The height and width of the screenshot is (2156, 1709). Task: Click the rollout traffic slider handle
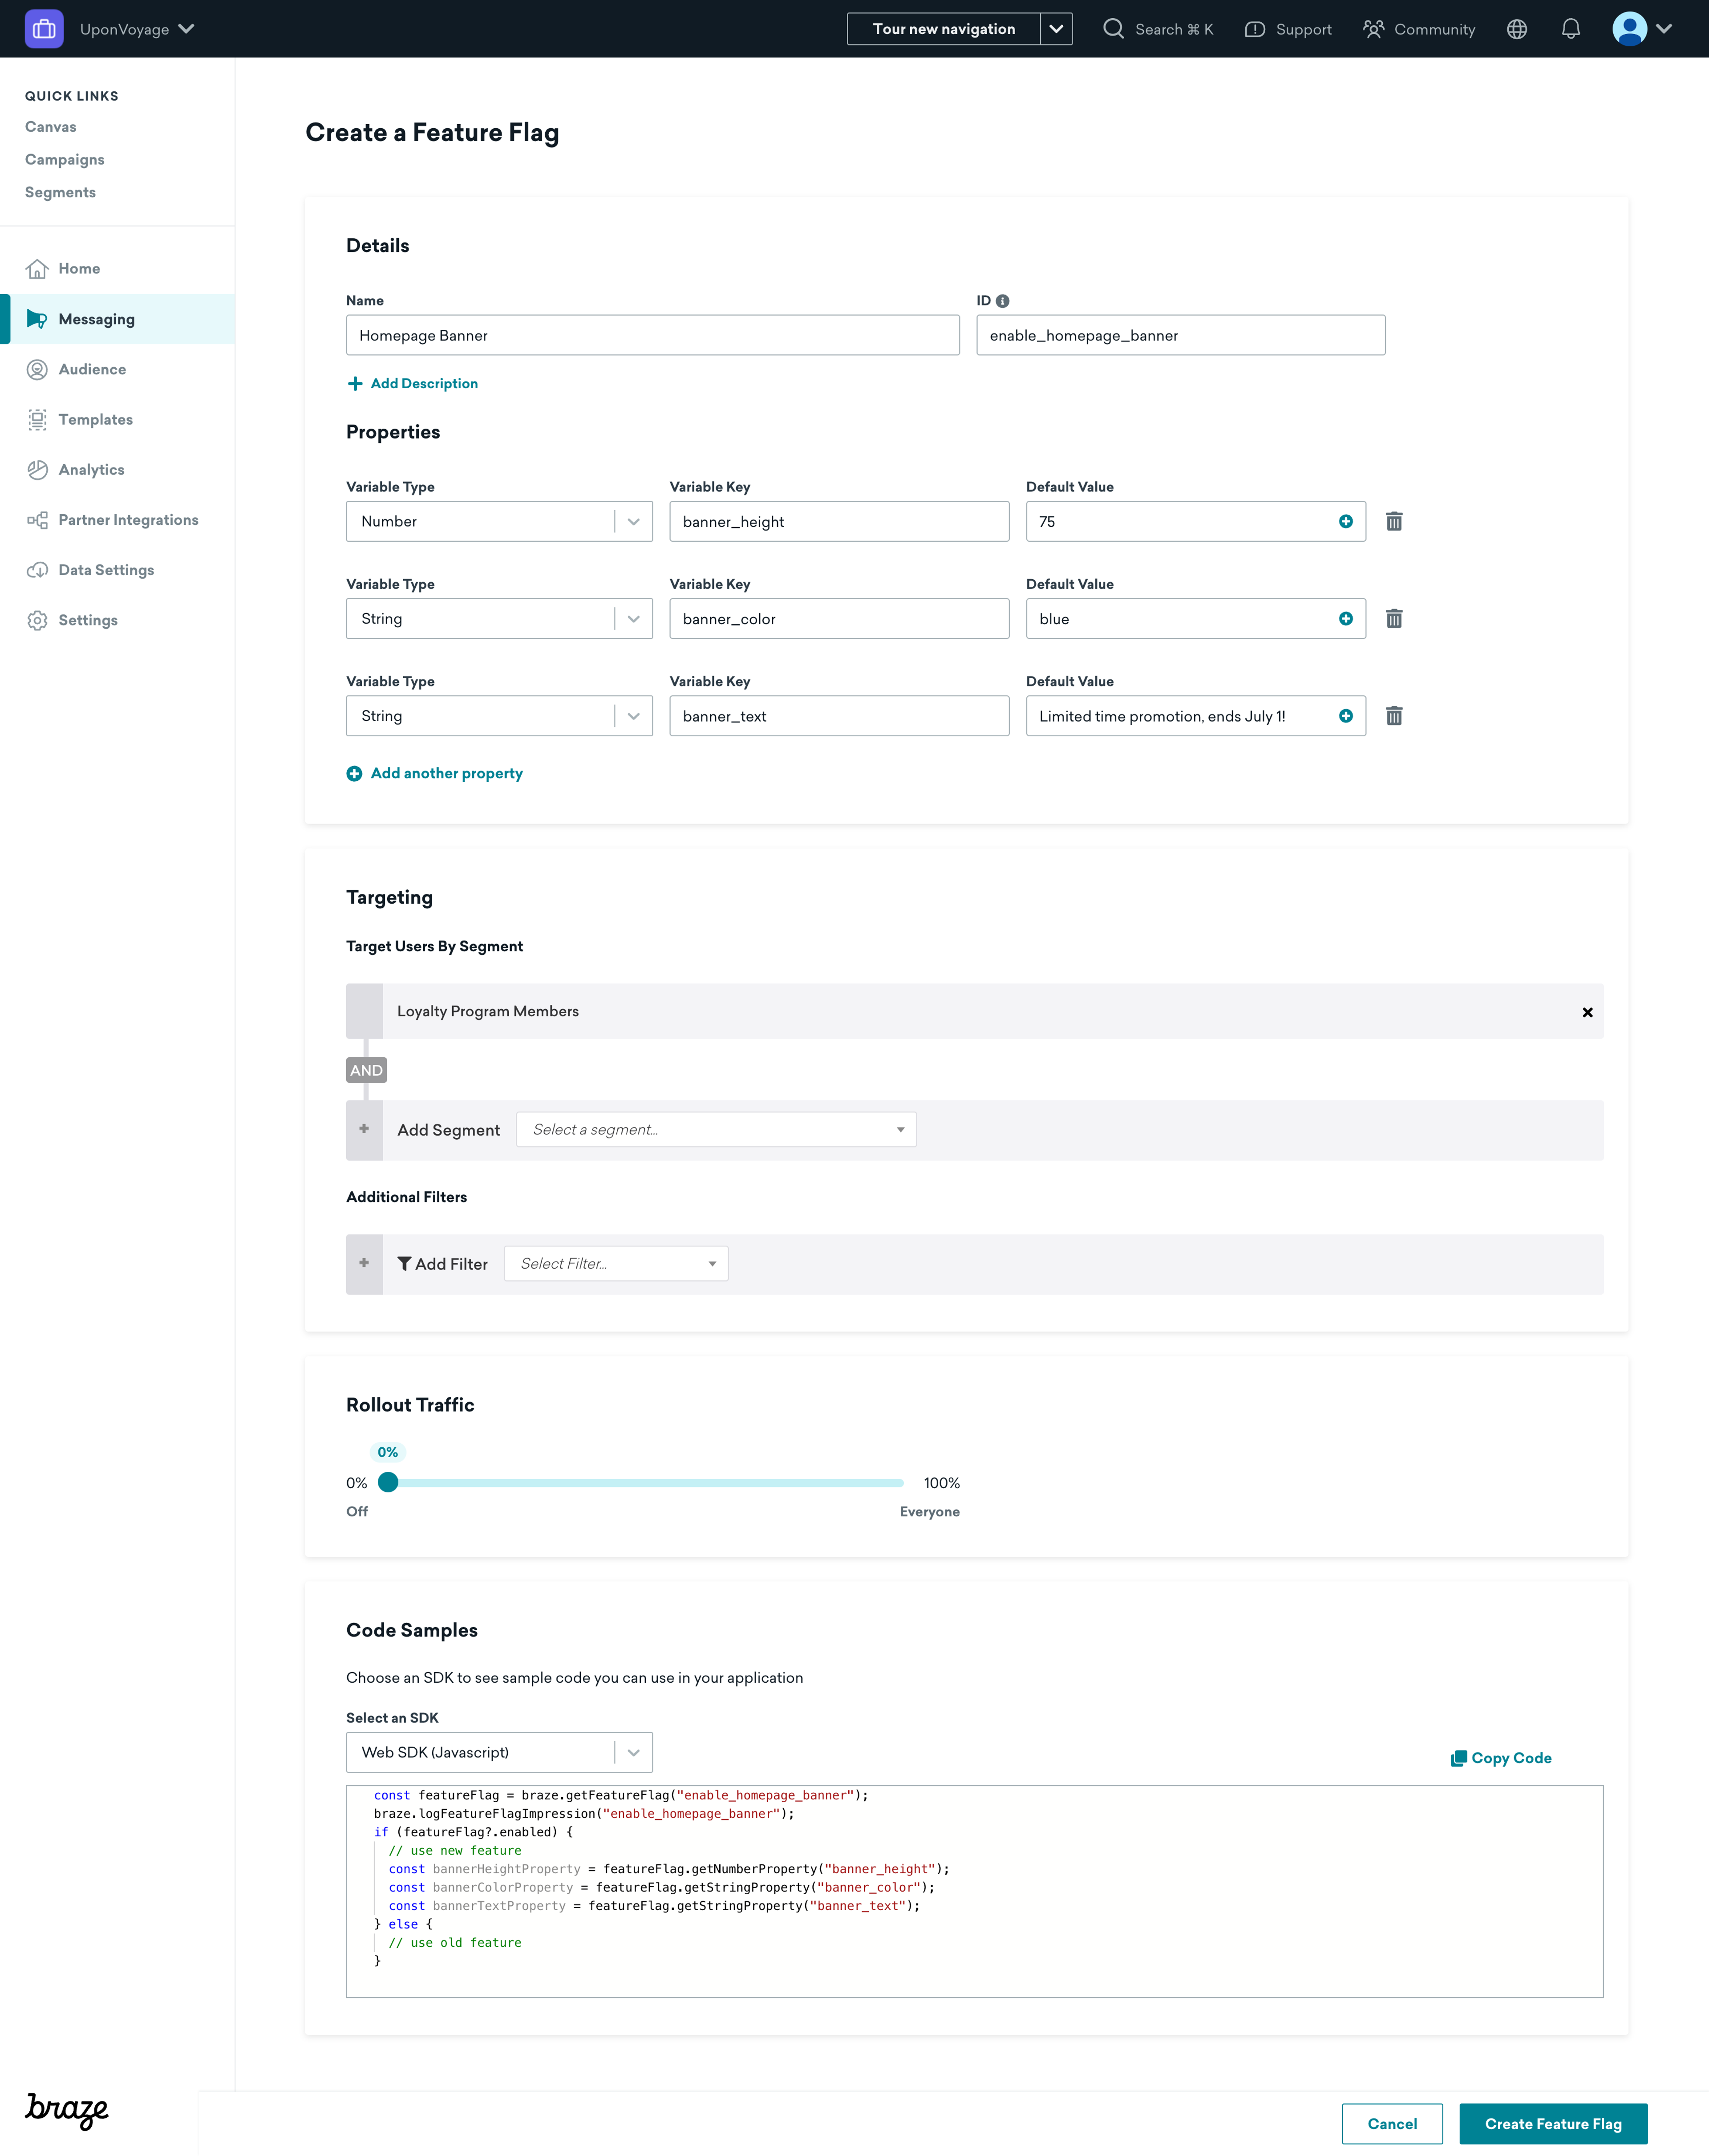(388, 1483)
